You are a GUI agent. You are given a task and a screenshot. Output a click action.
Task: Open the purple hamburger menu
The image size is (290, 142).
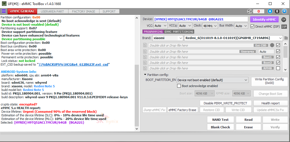[x=4, y=11]
